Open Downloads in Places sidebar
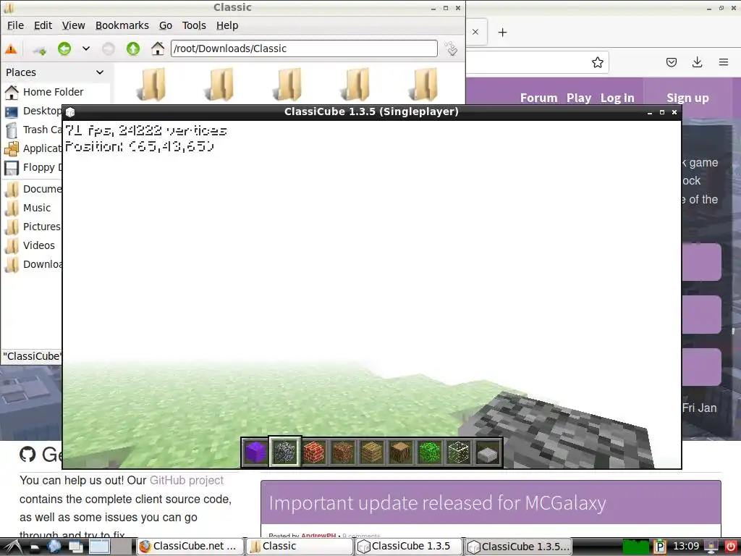 point(33,265)
